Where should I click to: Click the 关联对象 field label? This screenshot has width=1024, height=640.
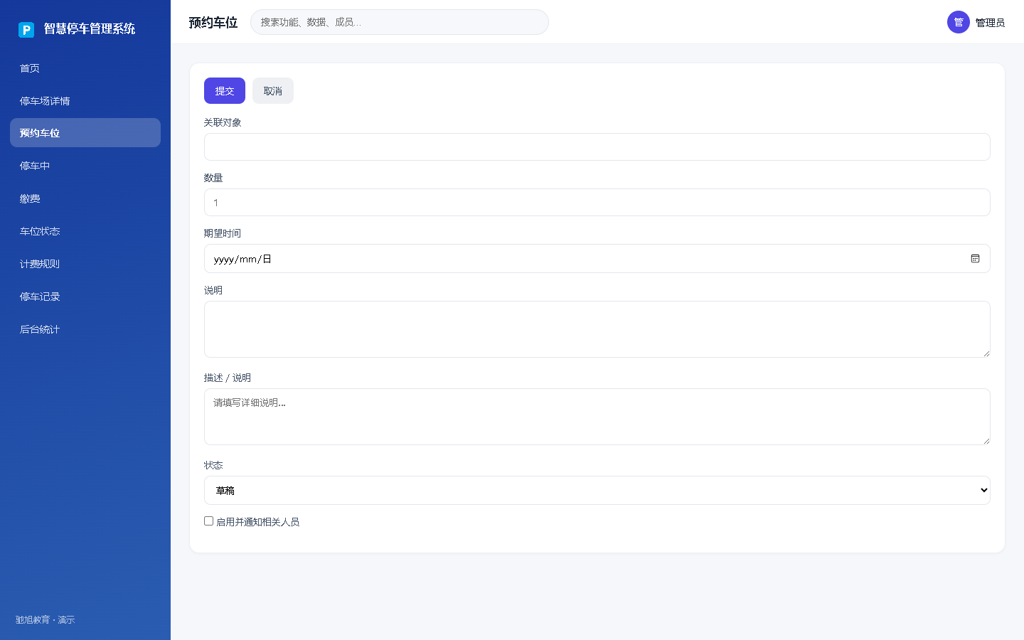click(x=223, y=122)
